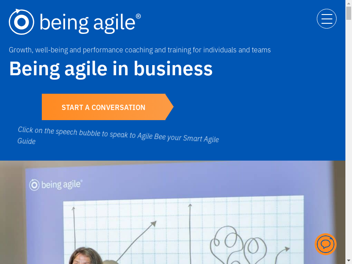The image size is (352, 264).
Task: Click the pointed arrow tip of orange button
Action: 169,107
